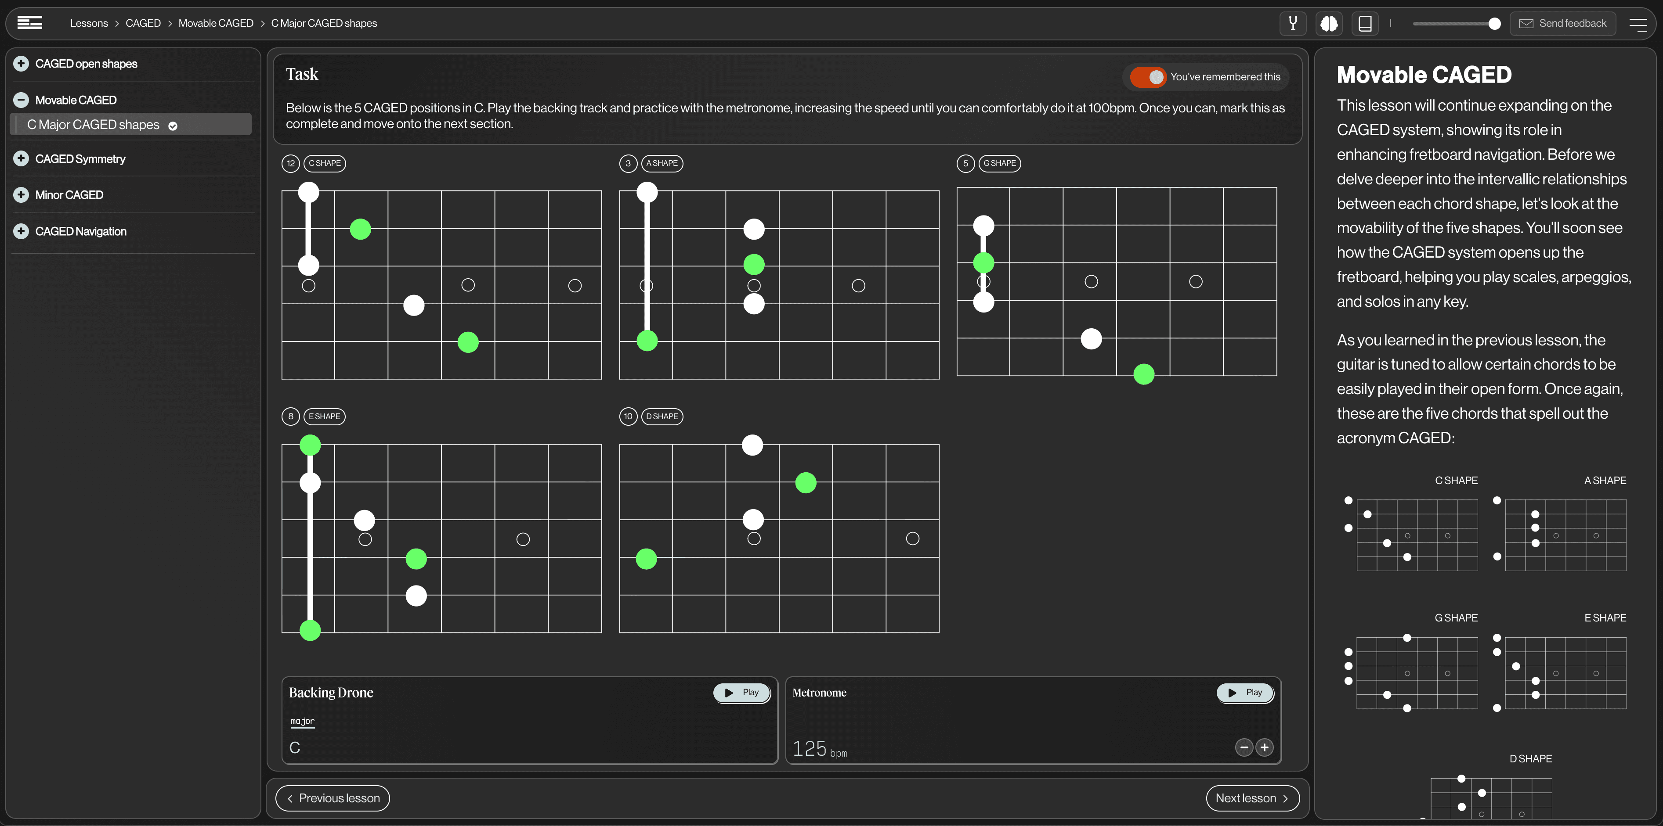Click fret number 10 badge of D shape
Viewport: 1663px width, 826px height.
tap(628, 416)
